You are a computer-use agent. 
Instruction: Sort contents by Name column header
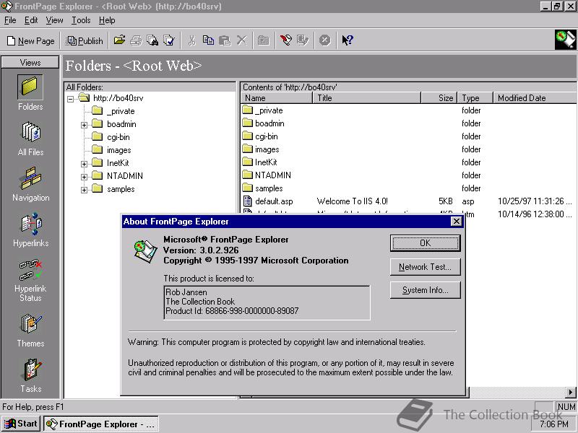point(277,98)
